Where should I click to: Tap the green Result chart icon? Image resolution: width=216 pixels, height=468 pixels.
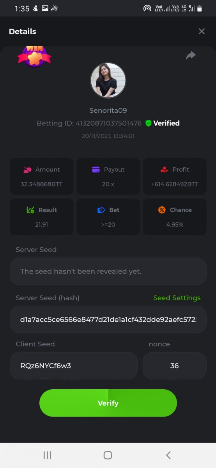30,210
